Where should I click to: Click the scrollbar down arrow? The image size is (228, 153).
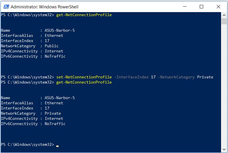pos(224,149)
